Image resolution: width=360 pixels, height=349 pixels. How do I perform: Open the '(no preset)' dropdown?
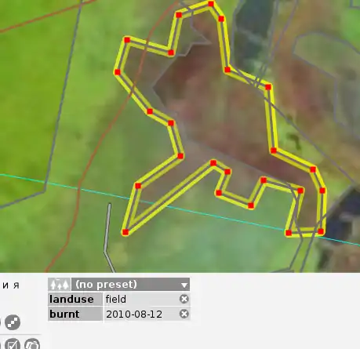tap(130, 284)
